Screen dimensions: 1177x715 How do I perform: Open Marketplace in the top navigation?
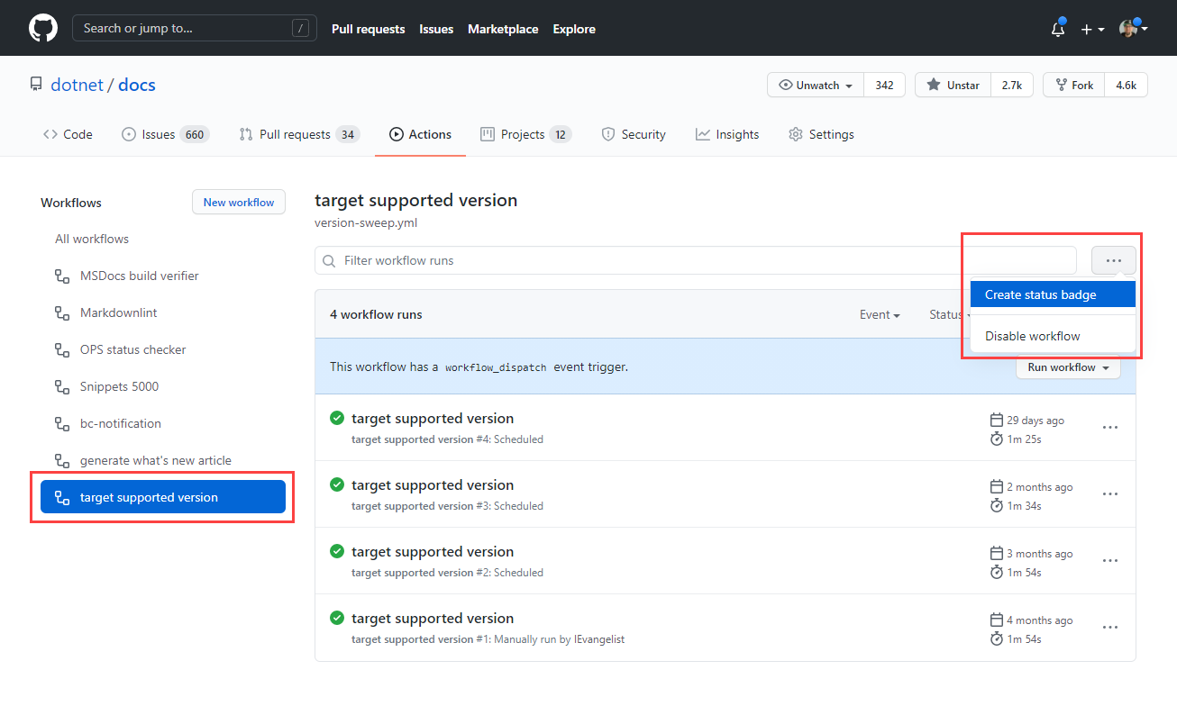[503, 28]
